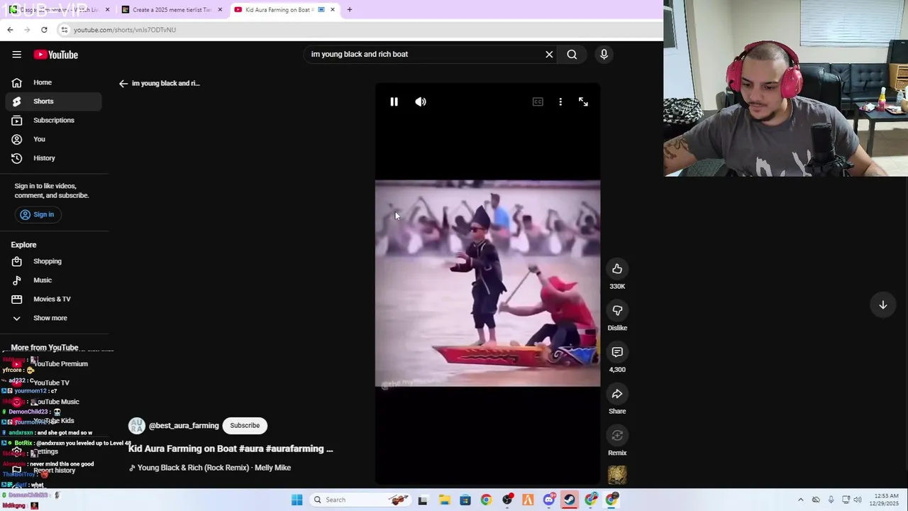This screenshot has width=908, height=511.
Task: Open the @best_aura_farming channel link
Action: 184,425
